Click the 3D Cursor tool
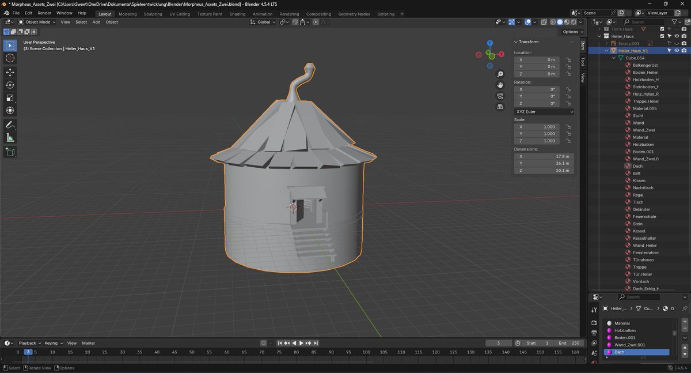The width and height of the screenshot is (691, 373). click(x=10, y=58)
